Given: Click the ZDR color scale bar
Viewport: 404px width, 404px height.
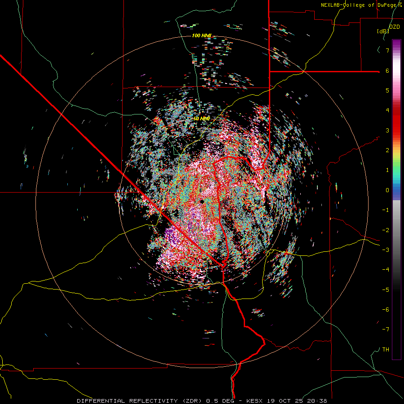Looking at the screenshot, I should click(396, 199).
